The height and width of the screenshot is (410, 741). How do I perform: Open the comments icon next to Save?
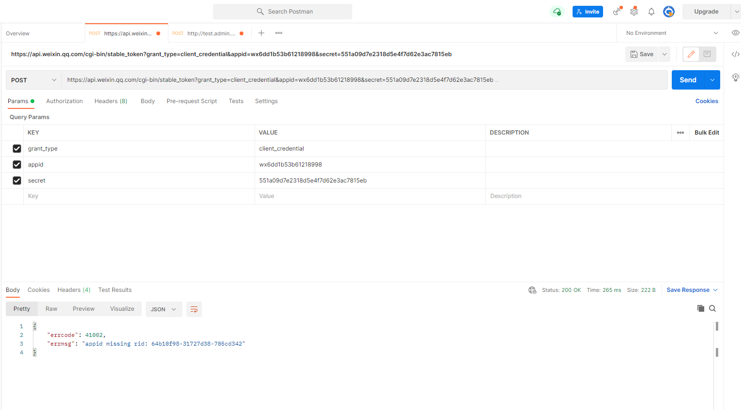[x=707, y=54]
